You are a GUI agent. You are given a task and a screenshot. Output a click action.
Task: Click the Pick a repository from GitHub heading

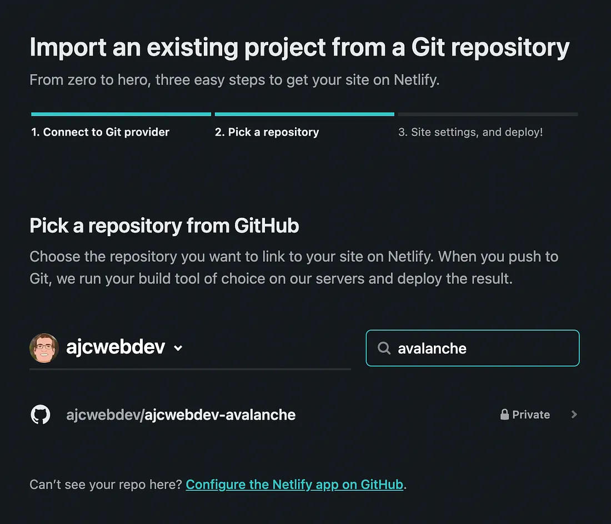click(164, 226)
